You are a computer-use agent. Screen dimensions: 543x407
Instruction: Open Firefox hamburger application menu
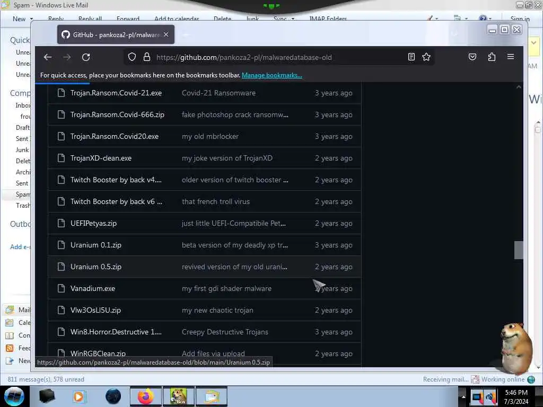(x=511, y=56)
